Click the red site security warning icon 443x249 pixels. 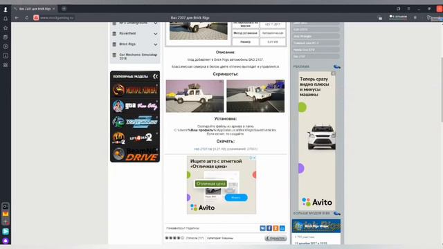click(x=36, y=18)
